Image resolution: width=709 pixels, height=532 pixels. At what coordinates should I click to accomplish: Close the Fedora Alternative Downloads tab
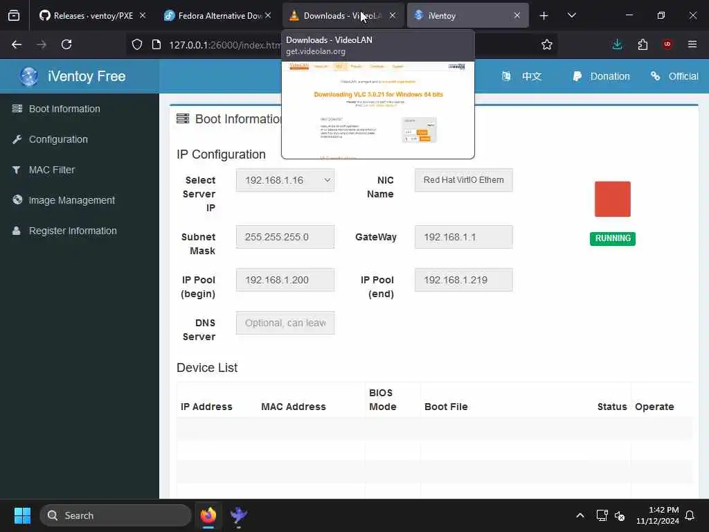tap(268, 15)
